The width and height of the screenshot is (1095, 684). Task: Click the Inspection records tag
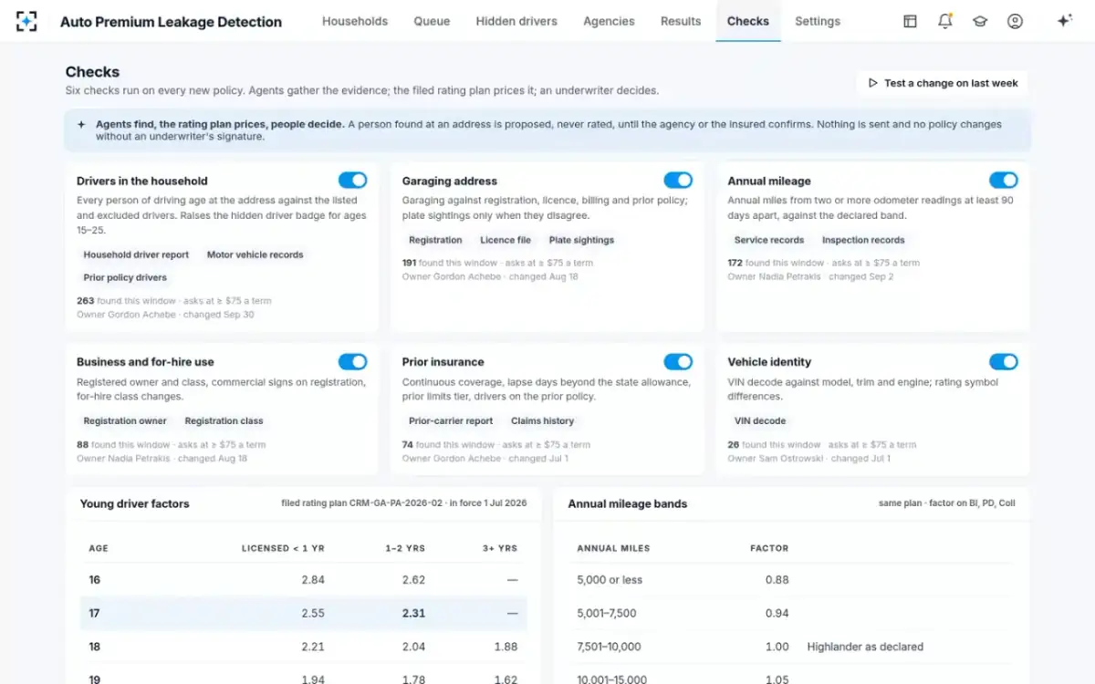click(863, 241)
